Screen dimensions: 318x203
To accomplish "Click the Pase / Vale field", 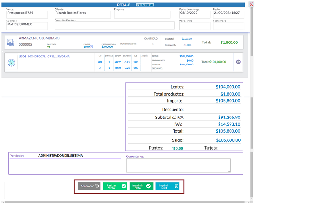I will tap(195, 26).
